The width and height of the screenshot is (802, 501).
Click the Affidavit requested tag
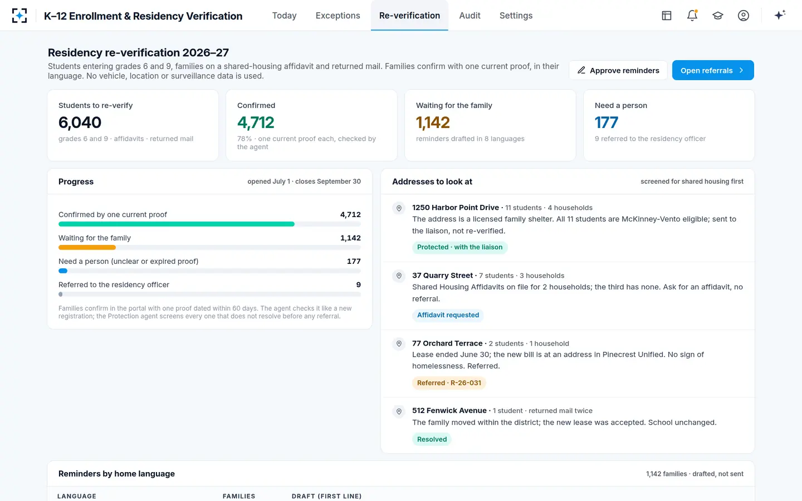pos(448,315)
